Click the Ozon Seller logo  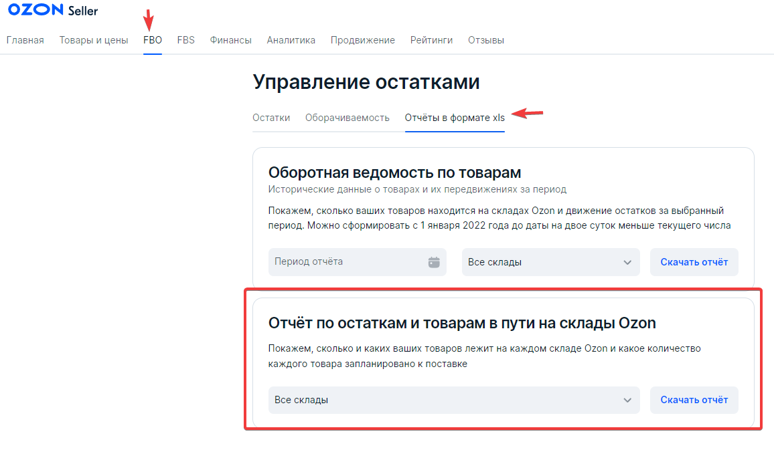coord(53,10)
